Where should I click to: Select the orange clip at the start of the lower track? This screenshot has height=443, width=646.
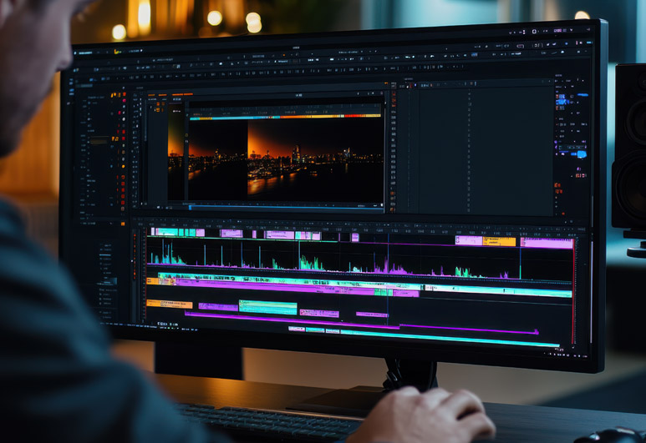[170, 304]
